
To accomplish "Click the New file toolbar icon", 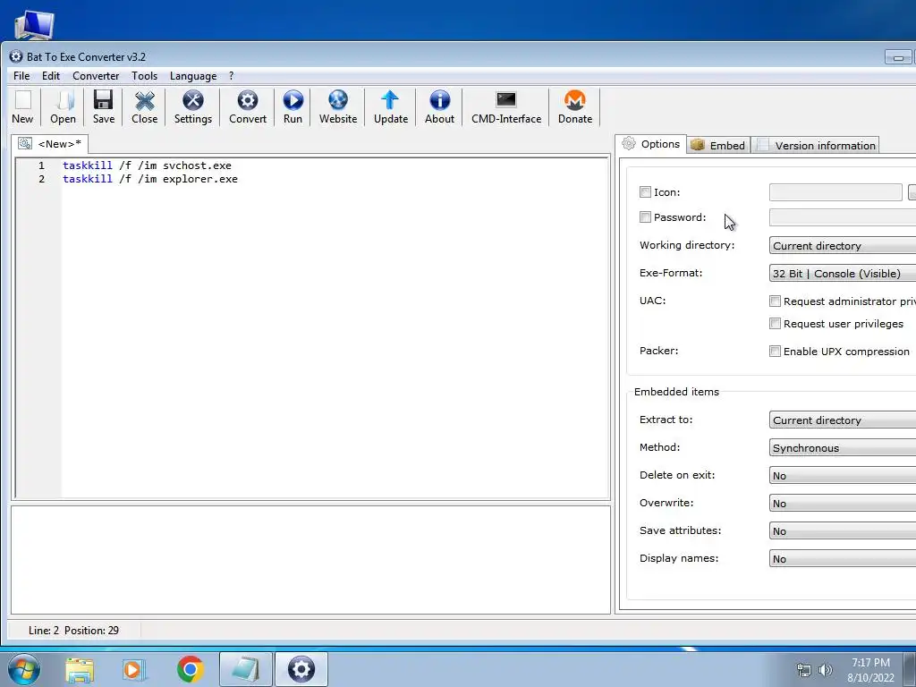I will (22, 106).
